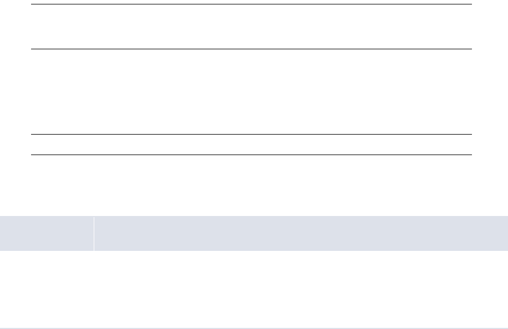Click the narrow row between the lowest two rules

[x=251, y=145]
